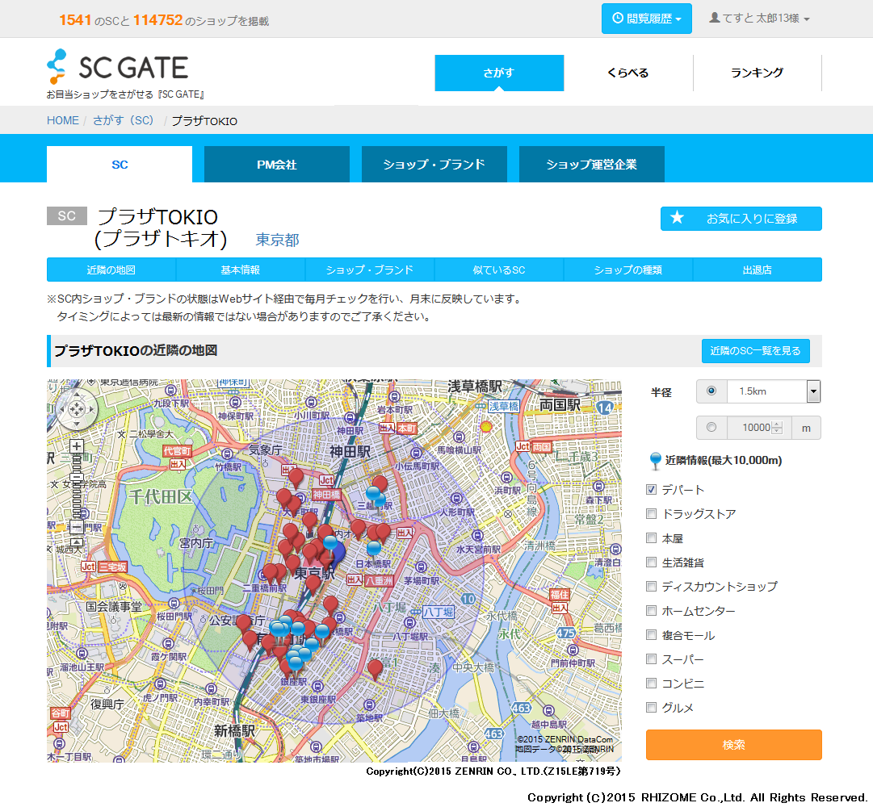Click the blue pin icon beside 近隣情報
873x807 pixels.
tap(655, 461)
